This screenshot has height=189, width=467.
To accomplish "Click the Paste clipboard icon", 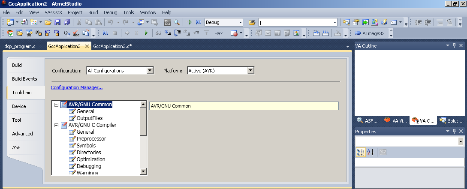I will 98,22.
